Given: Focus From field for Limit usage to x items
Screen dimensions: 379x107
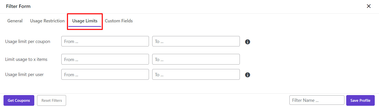Looking at the screenshot, I should (105, 59).
